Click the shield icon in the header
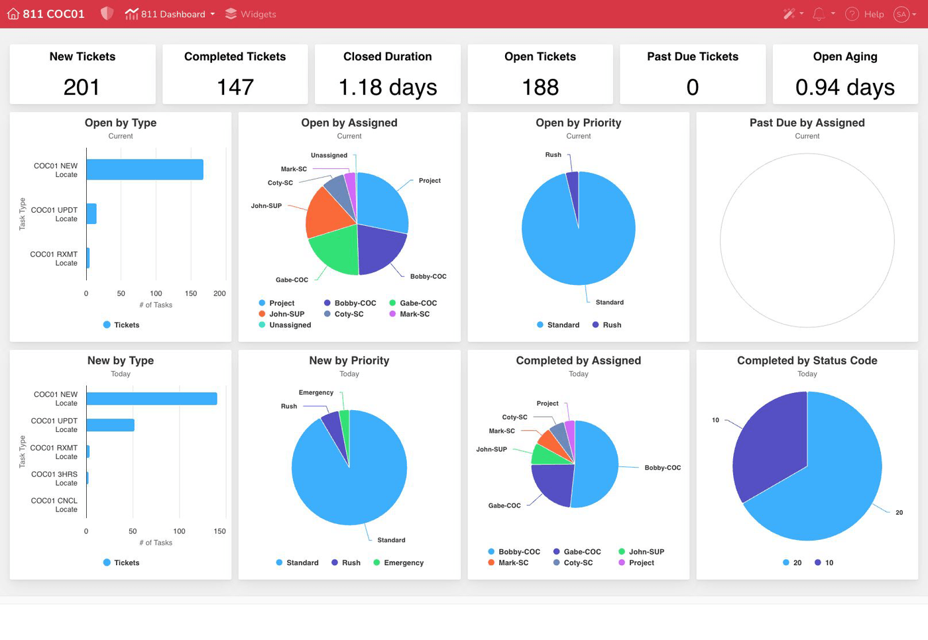928x640 pixels. coord(107,14)
